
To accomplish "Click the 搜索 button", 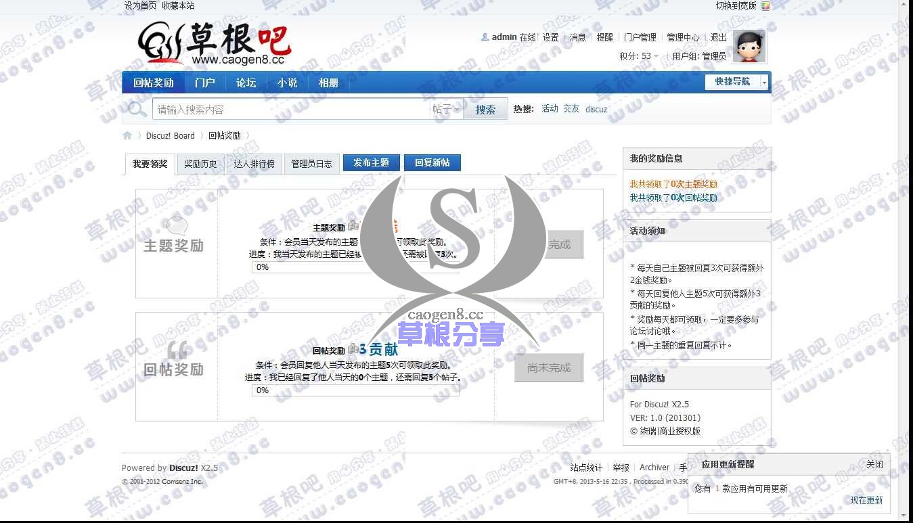I will (x=485, y=110).
